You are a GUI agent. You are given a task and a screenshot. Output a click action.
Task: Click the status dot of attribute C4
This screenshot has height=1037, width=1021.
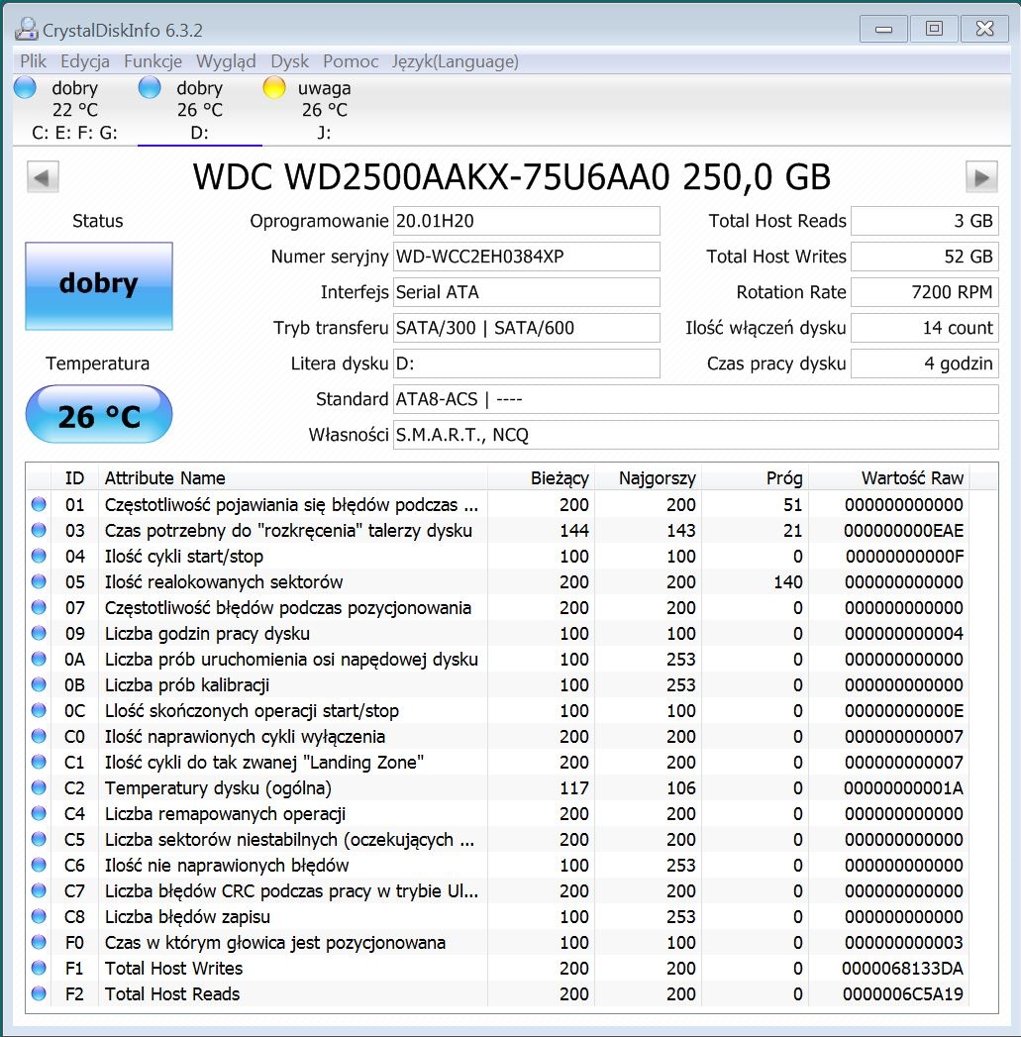(x=39, y=814)
